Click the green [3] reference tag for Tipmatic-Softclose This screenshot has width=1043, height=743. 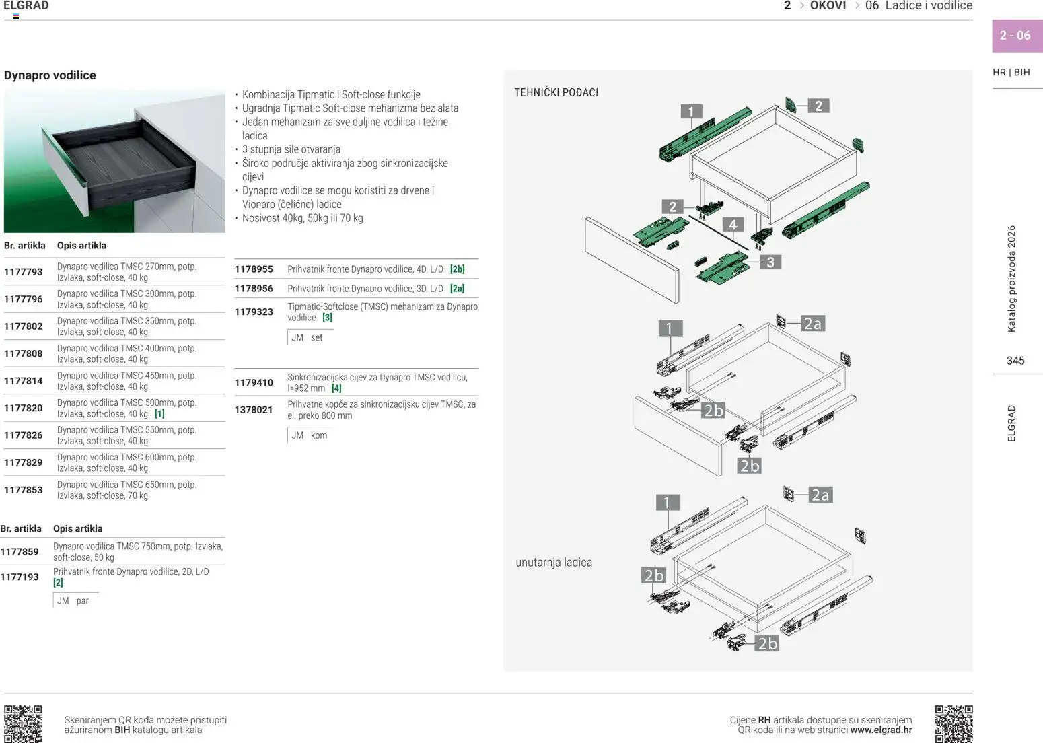pyautogui.click(x=327, y=318)
